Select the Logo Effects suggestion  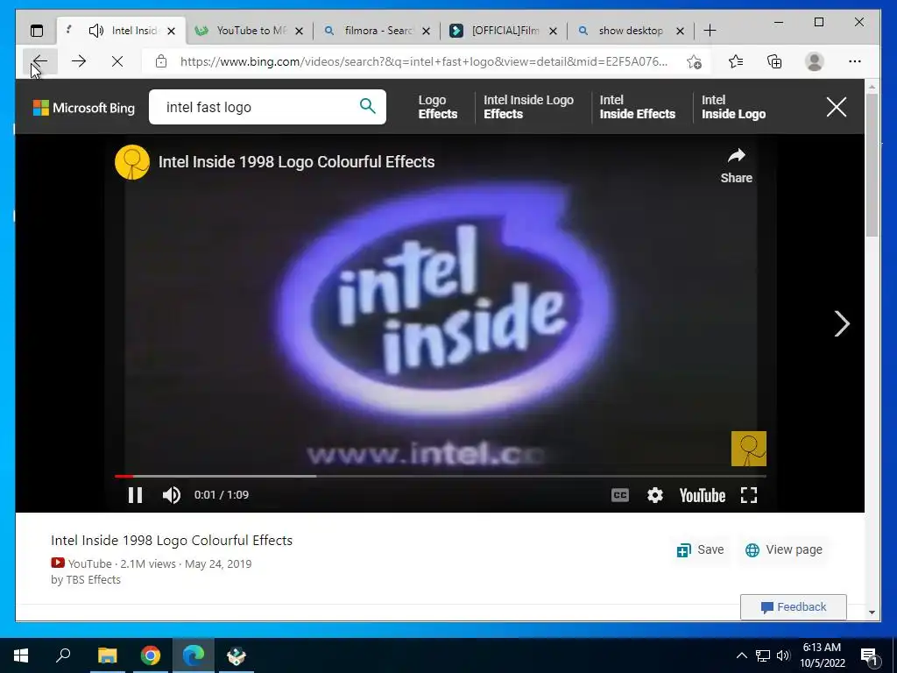[x=438, y=107]
